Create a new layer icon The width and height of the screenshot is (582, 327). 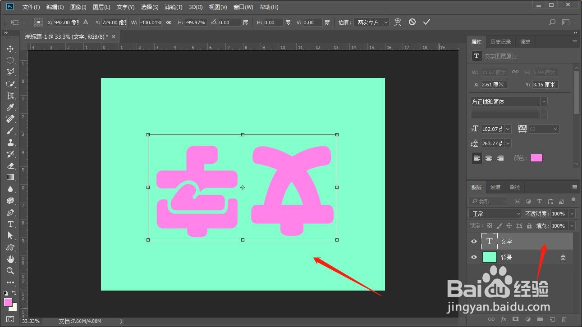(x=552, y=319)
